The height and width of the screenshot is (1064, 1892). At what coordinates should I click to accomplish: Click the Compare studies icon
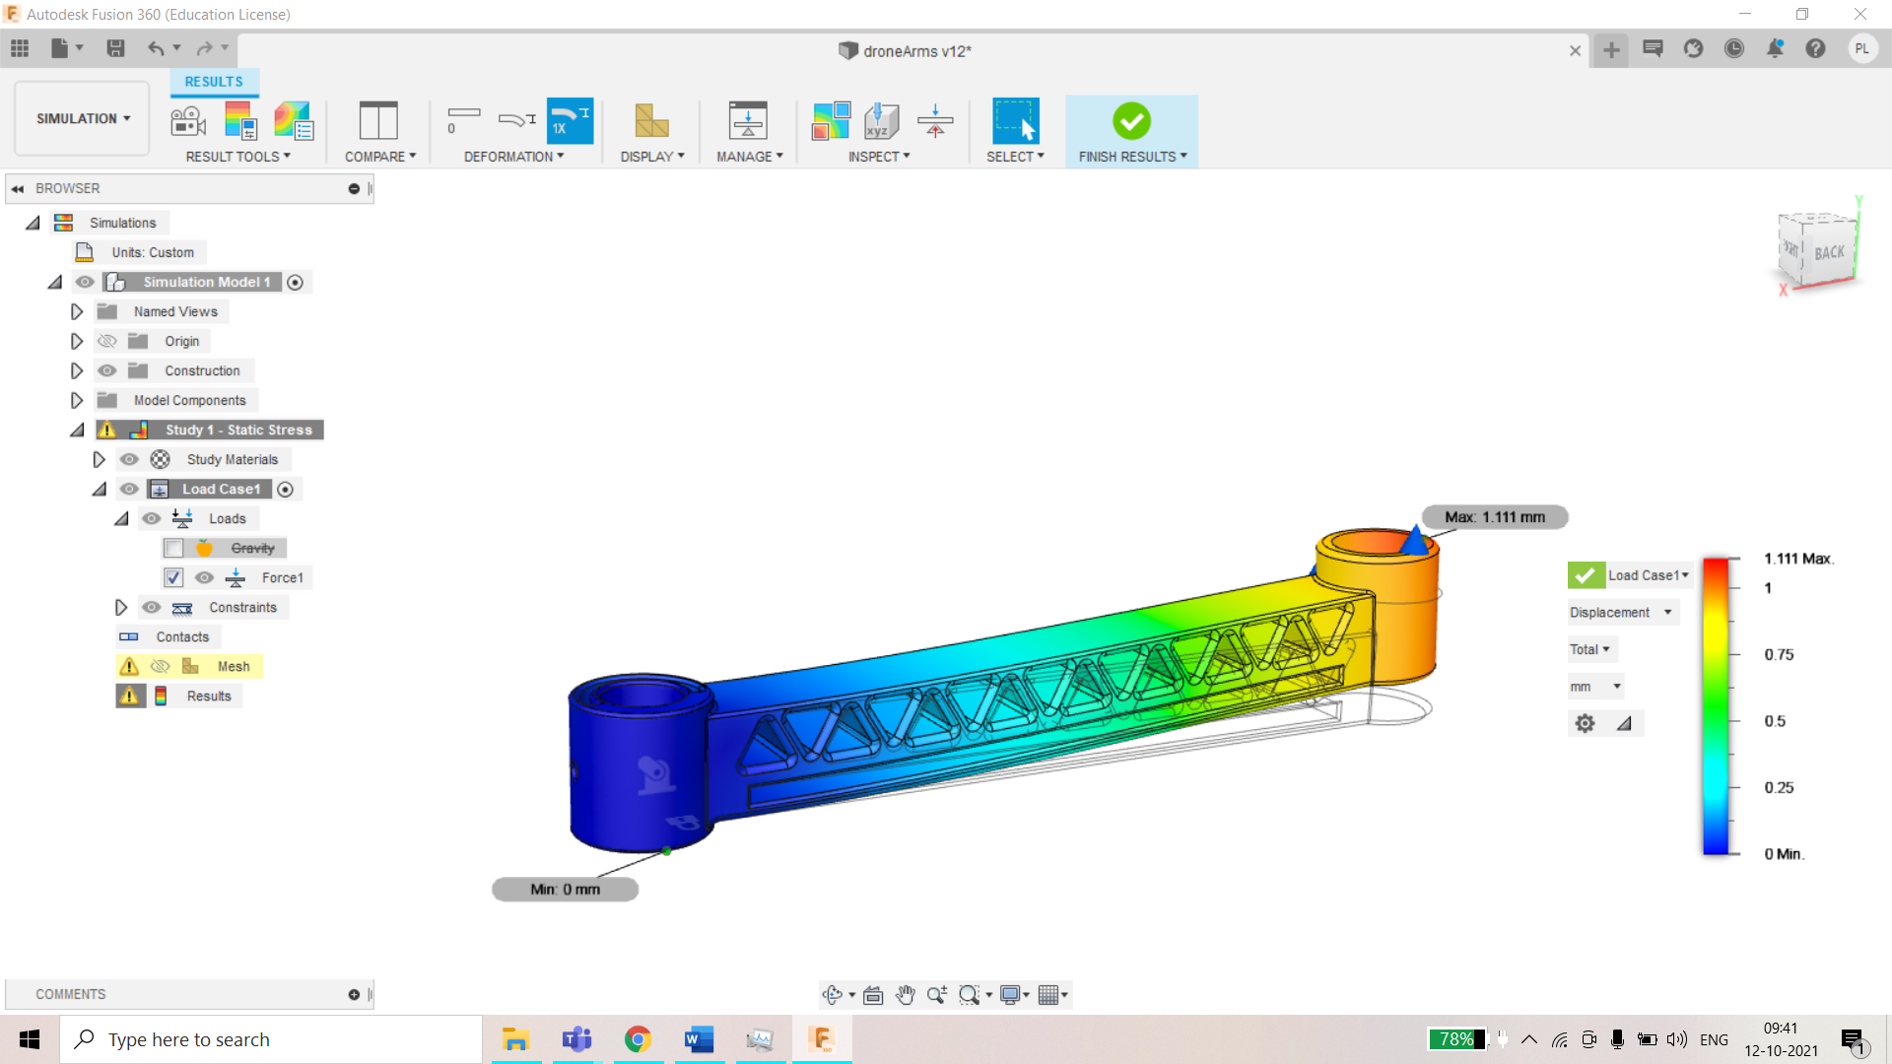(378, 120)
